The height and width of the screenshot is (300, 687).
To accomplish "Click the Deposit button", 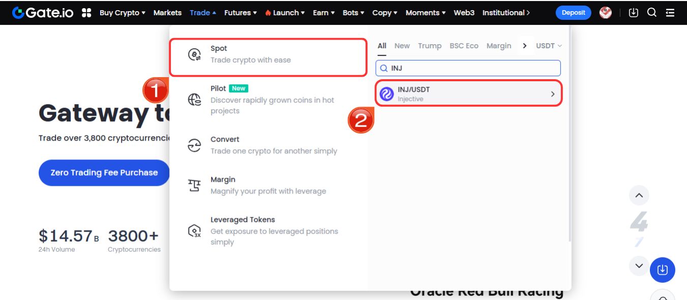I will pos(574,13).
